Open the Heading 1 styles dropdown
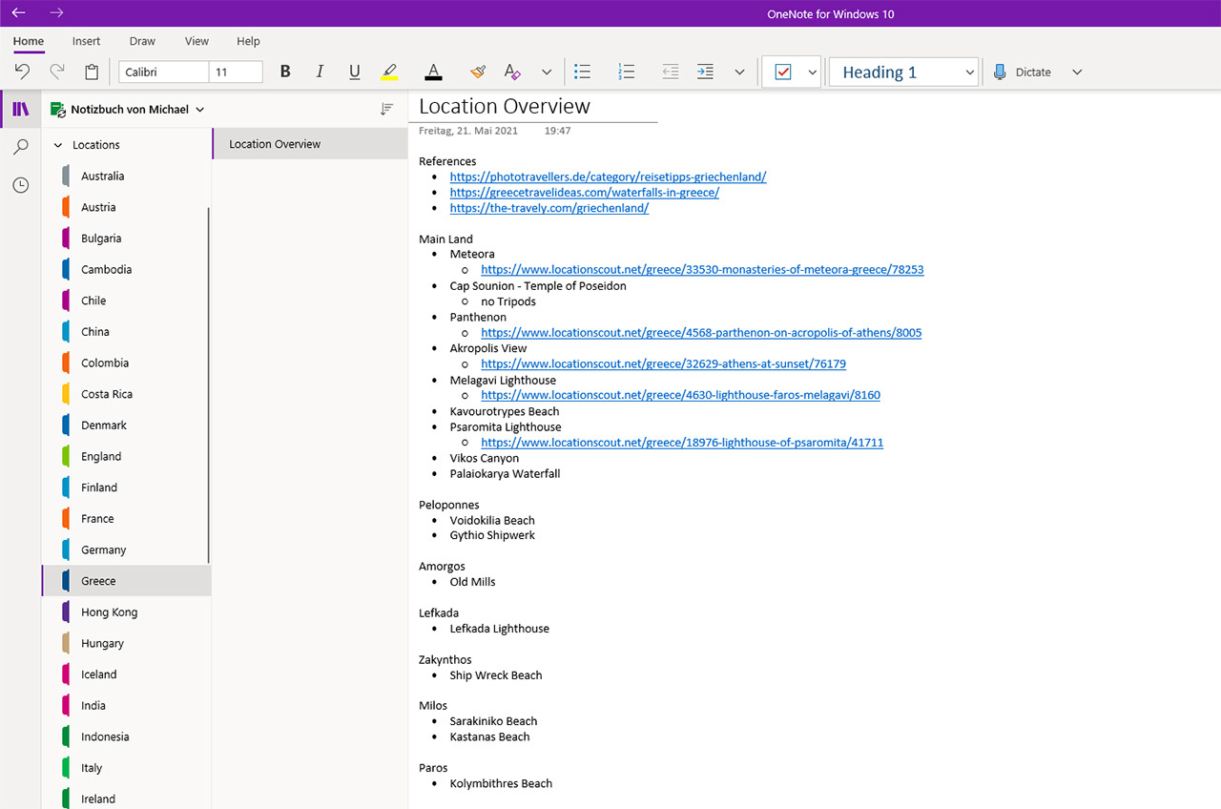This screenshot has height=809, width=1221. point(904,72)
